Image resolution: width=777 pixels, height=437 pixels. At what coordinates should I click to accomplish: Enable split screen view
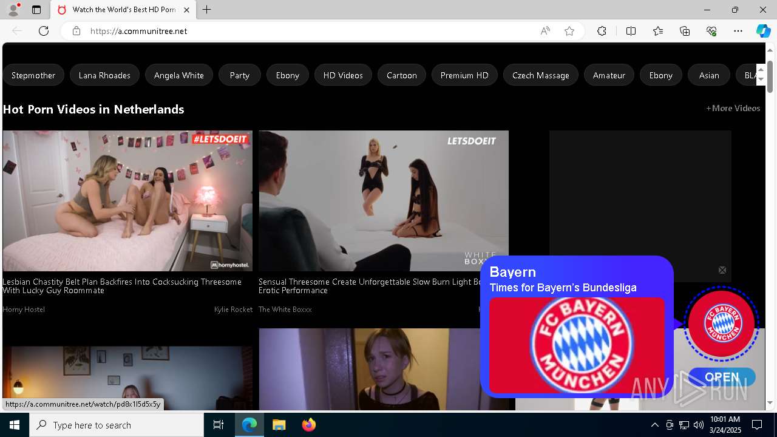631,31
